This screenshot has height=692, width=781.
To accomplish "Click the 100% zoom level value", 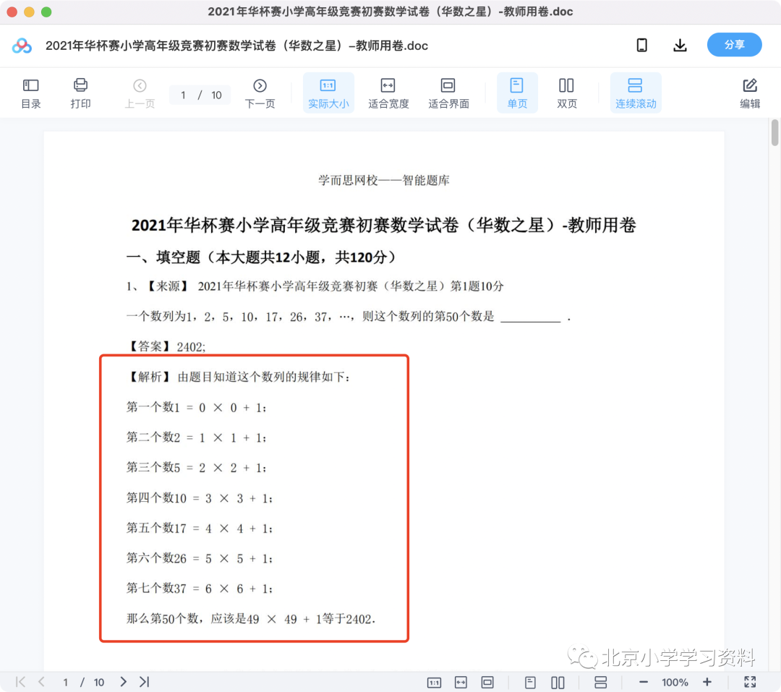I will [675, 682].
